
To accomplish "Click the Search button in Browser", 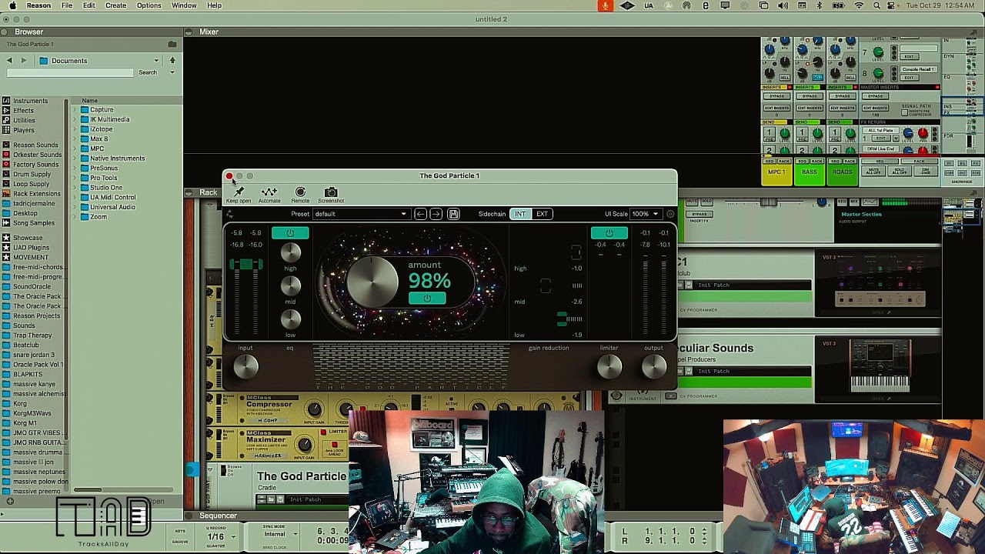I will (148, 73).
